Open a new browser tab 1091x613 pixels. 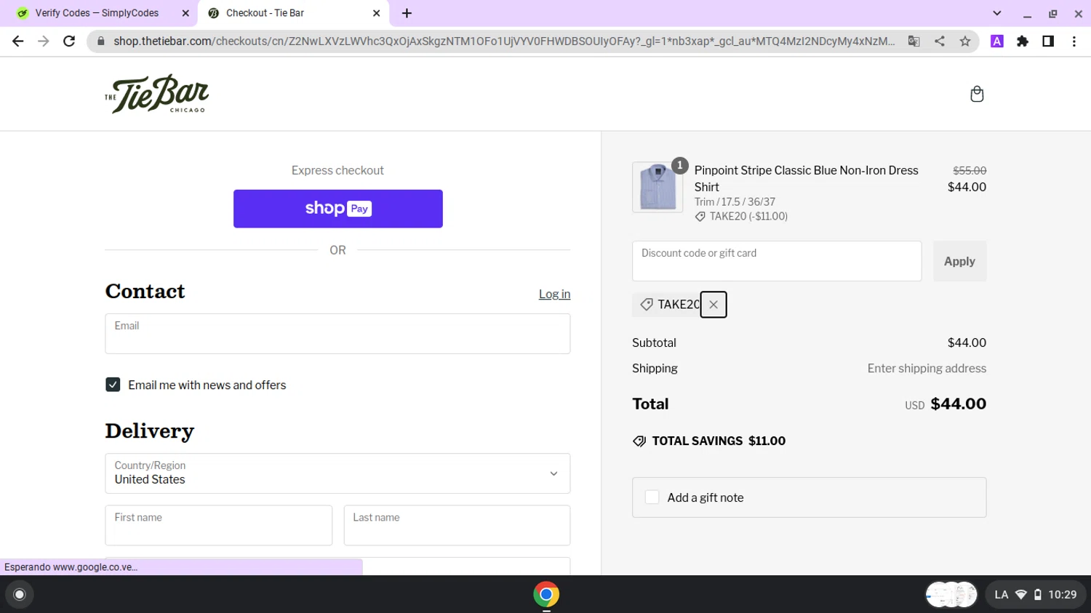pyautogui.click(x=407, y=13)
